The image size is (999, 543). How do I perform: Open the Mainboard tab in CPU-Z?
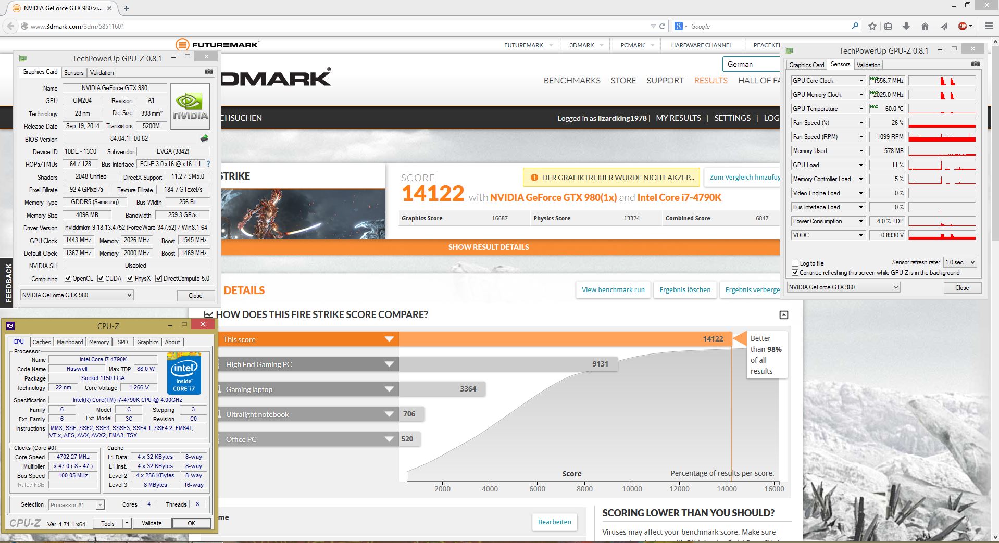coord(70,342)
